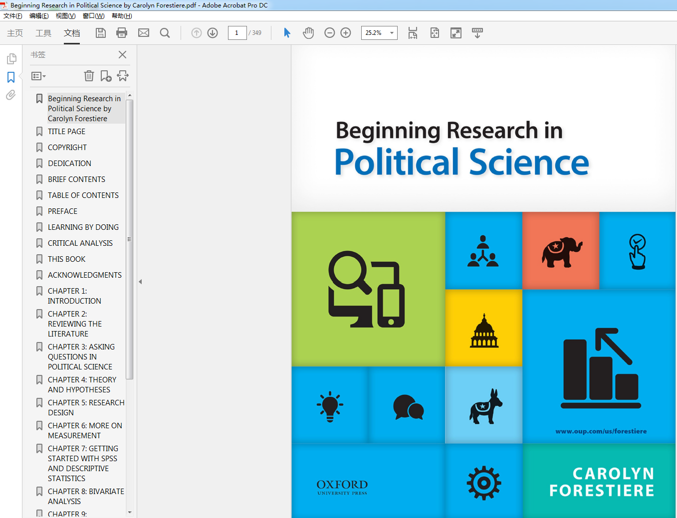Open the bookmark options dropdown

pos(38,76)
